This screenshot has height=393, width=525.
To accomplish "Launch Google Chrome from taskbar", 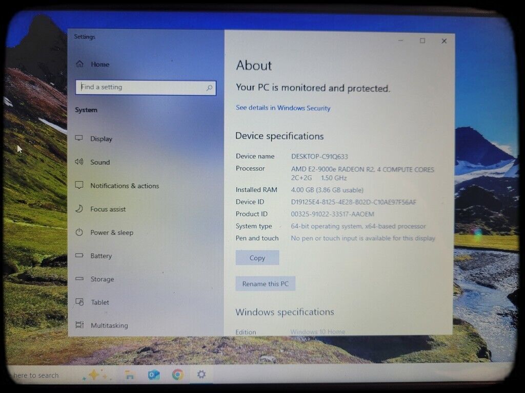I will coord(177,375).
